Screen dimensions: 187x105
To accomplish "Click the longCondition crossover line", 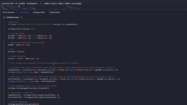I will tap(63, 70).
